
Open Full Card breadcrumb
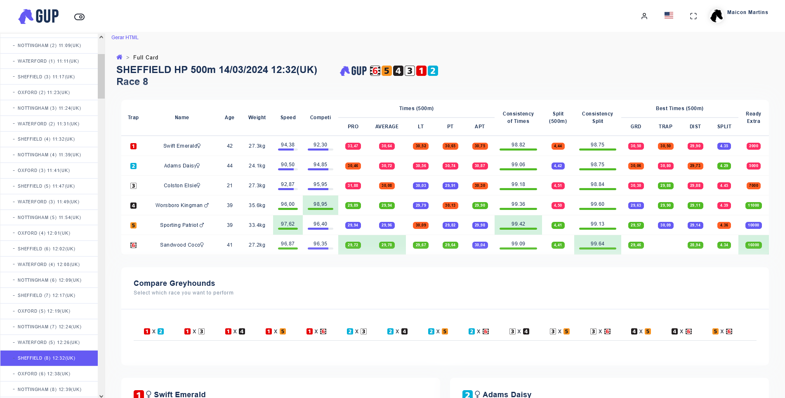tap(146, 57)
